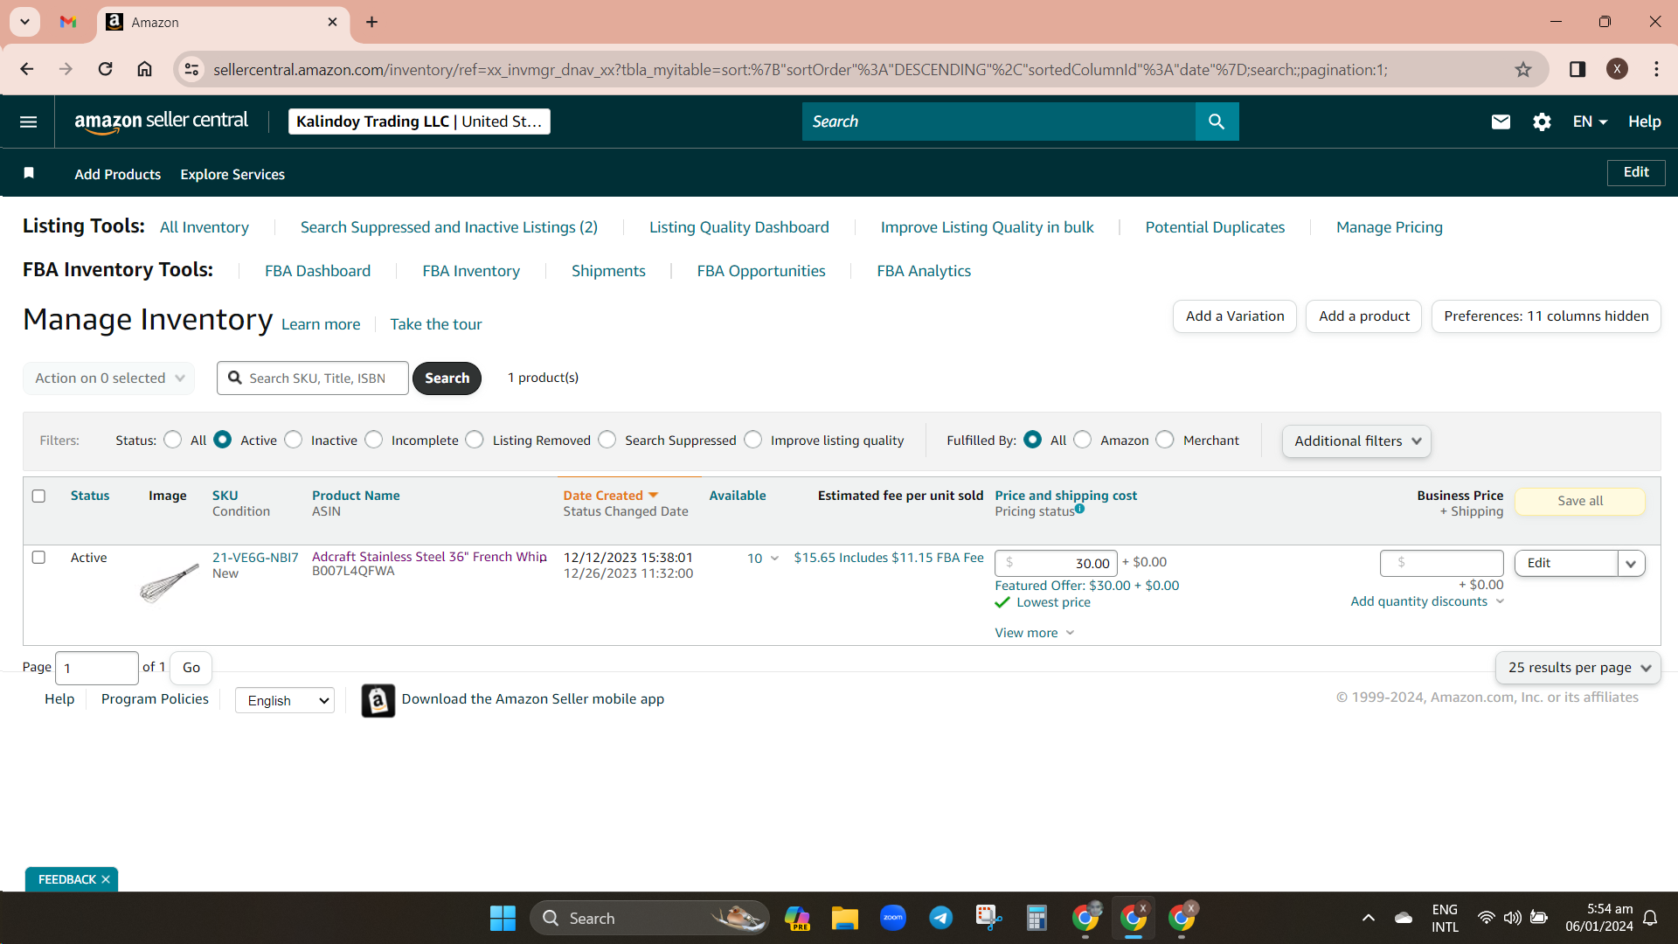Viewport: 1678px width, 944px height.
Task: Check the select-all checkbox in table header
Action: point(38,496)
